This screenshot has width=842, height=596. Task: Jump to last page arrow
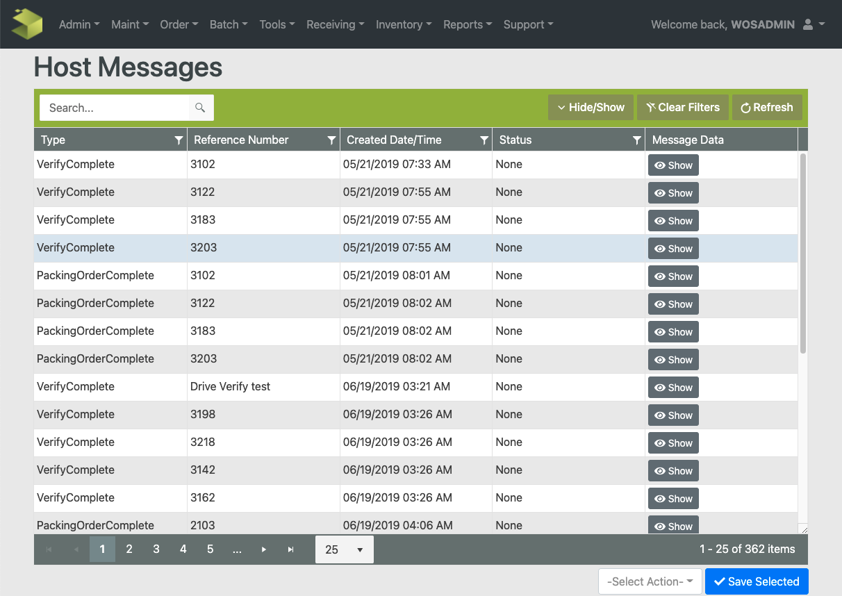point(291,549)
